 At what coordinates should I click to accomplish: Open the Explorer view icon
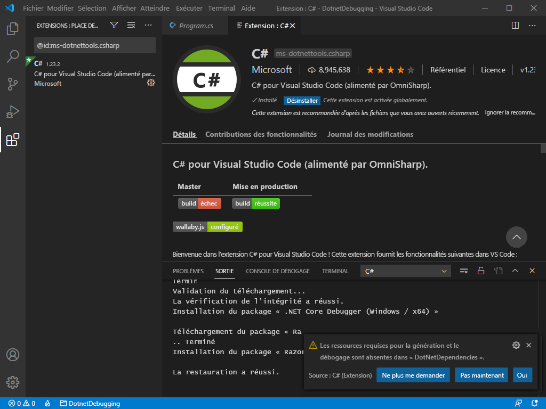pyautogui.click(x=13, y=29)
